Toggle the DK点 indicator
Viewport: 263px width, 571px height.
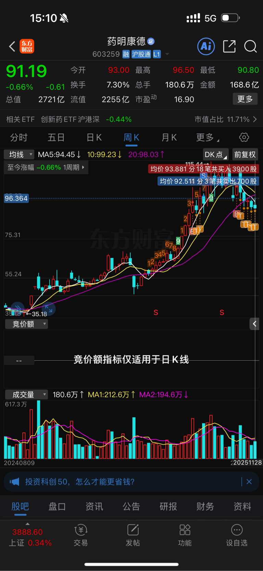pyautogui.click(x=215, y=155)
